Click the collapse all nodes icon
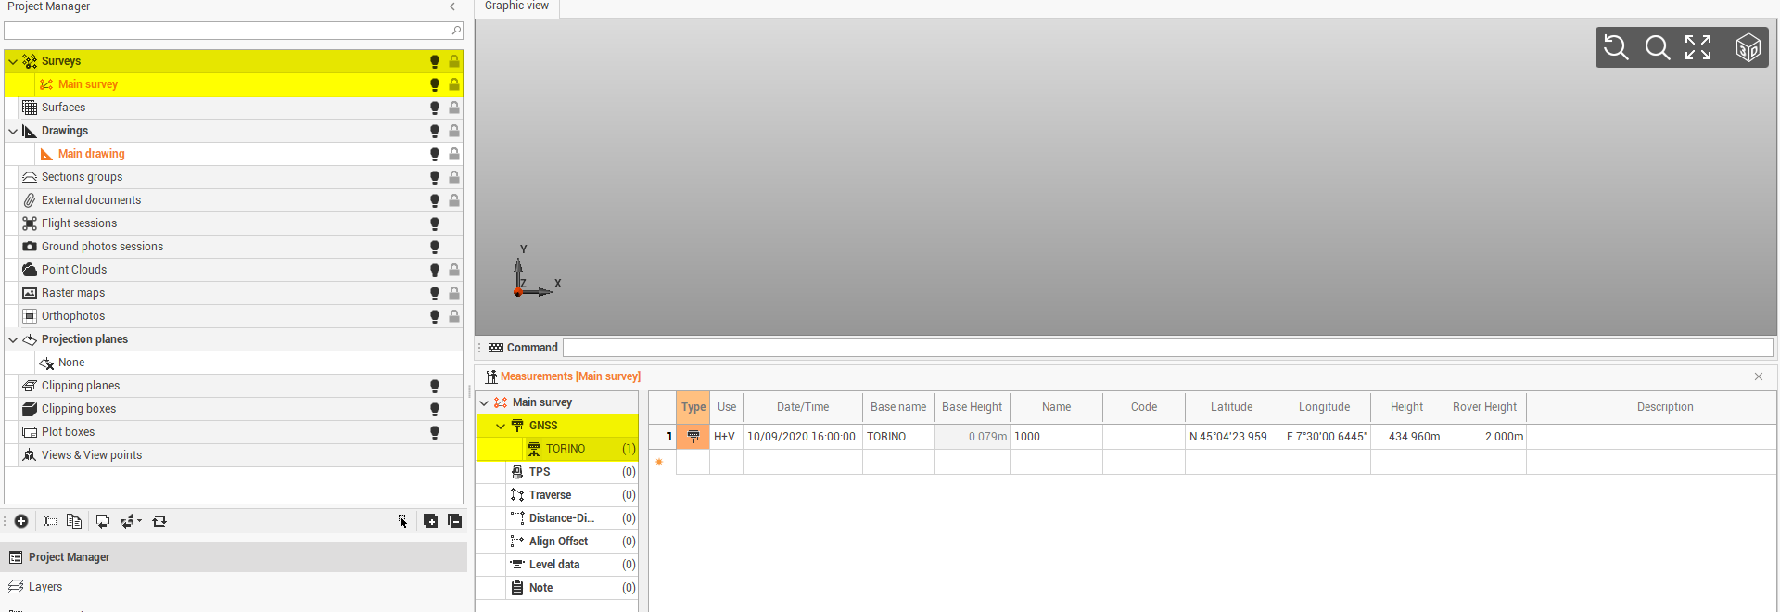Viewport: 1780px width, 612px height. tap(454, 521)
